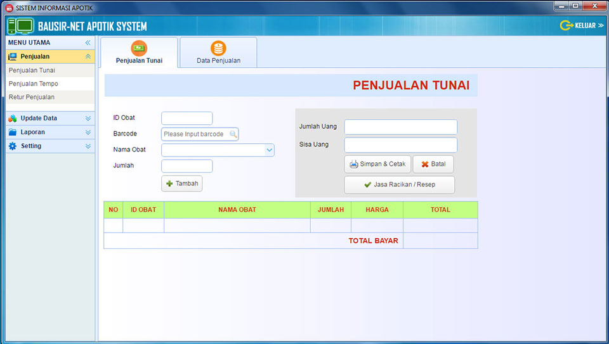Click the monitor logo in header
Screen dimensions: 609x344
pyautogui.click(x=20, y=26)
